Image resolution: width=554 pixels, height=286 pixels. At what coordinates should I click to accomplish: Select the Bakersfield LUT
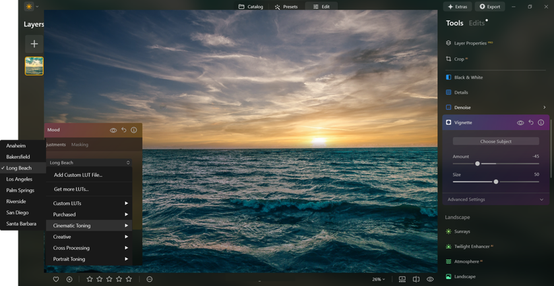[23, 156]
